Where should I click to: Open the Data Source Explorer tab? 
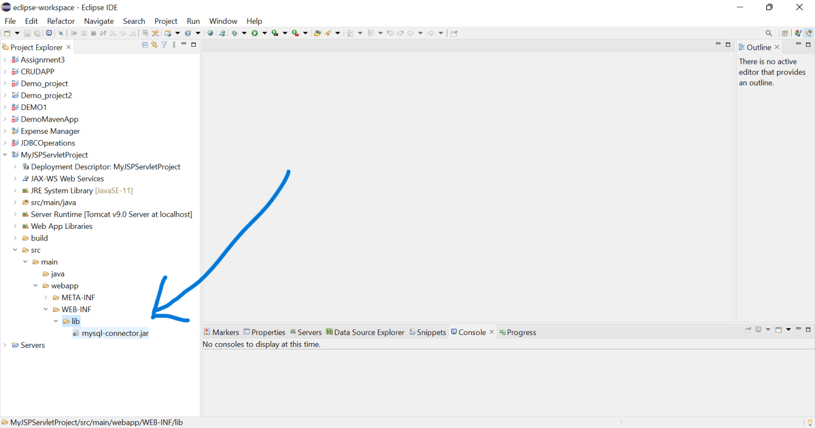pos(365,332)
